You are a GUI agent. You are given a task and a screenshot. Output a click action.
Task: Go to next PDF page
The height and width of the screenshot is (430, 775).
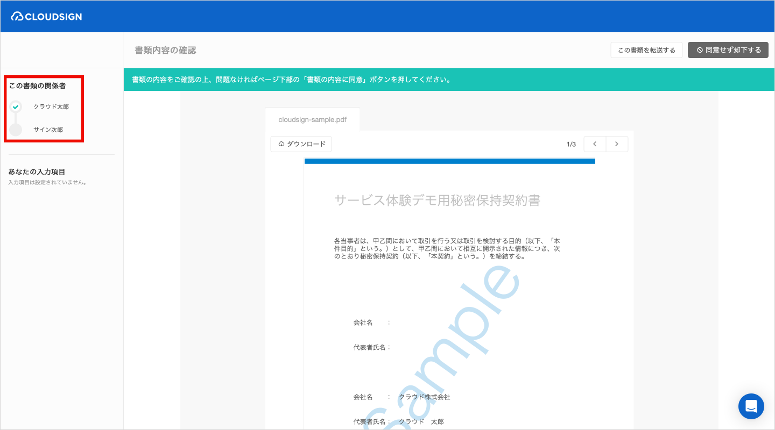(617, 144)
